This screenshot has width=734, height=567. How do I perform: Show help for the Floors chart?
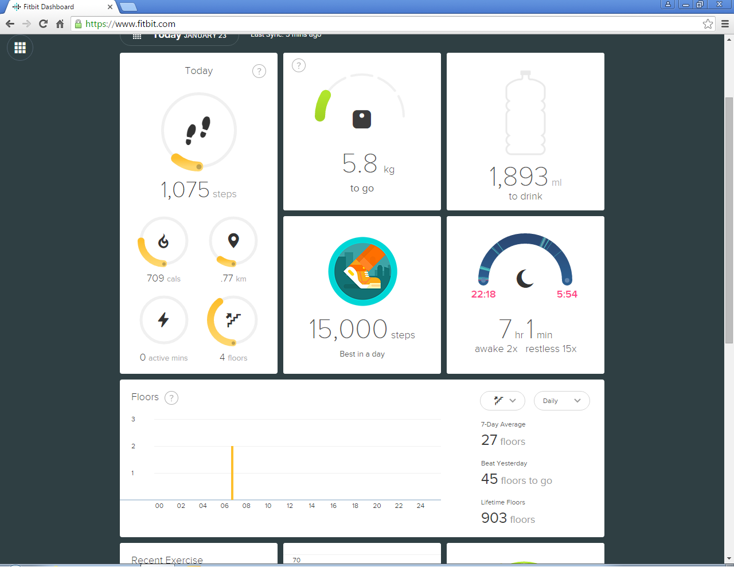tap(171, 398)
